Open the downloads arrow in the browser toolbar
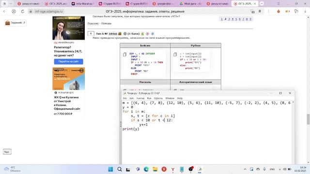This screenshot has height=174, width=310. click(x=305, y=12)
